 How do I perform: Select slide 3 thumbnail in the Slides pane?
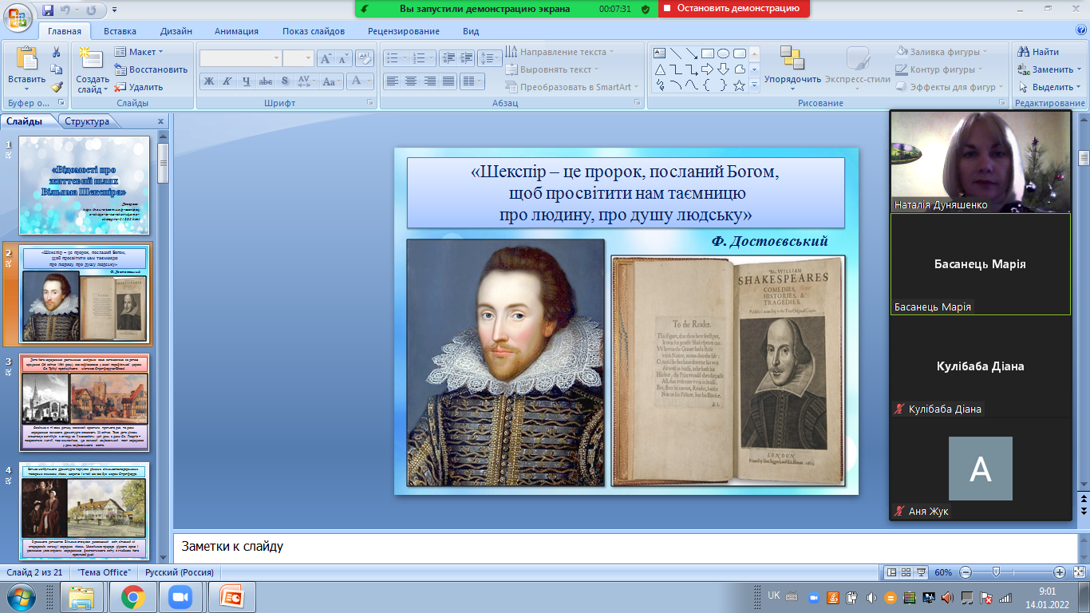click(84, 402)
